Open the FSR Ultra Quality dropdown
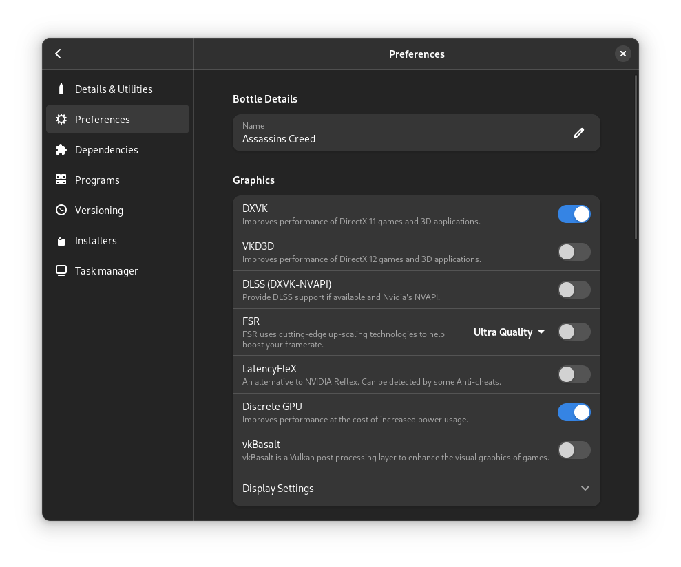681x567 pixels. [510, 332]
